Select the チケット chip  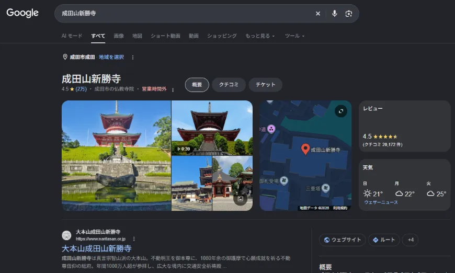tap(266, 85)
